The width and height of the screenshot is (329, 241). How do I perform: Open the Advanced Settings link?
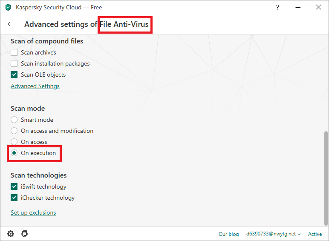pos(35,86)
